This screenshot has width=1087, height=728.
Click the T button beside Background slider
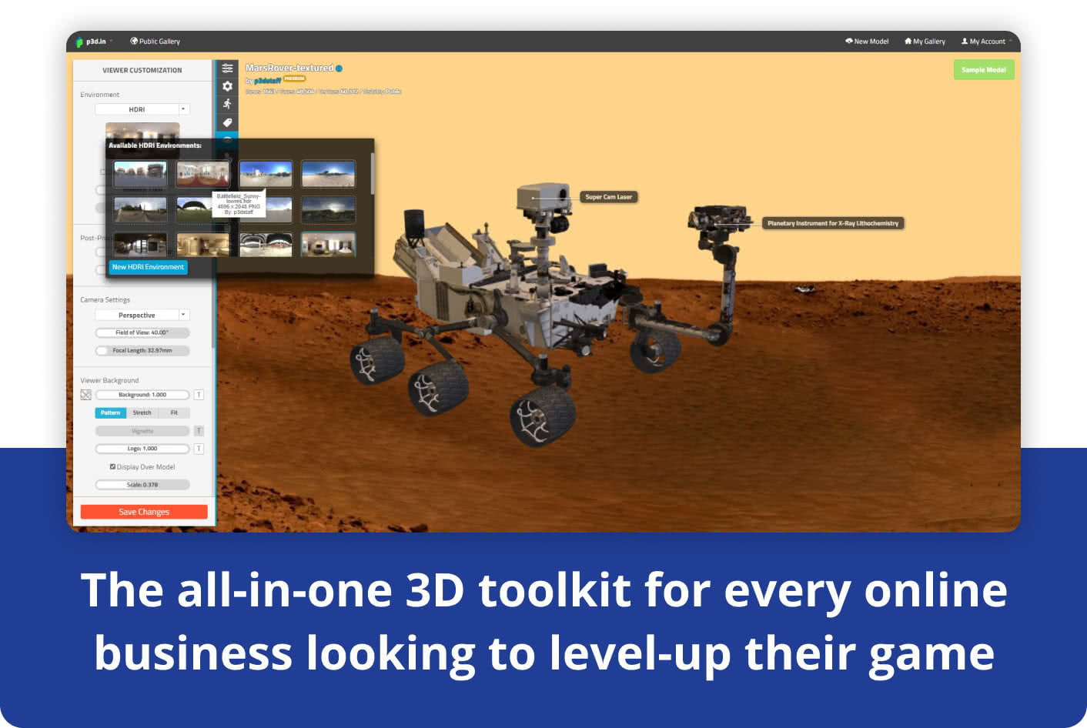(199, 395)
